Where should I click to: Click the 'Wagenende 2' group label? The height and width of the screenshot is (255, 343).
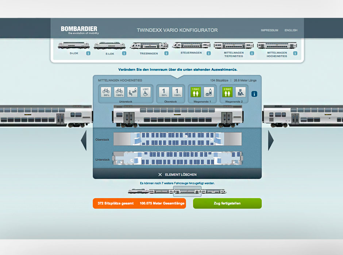click(x=234, y=102)
